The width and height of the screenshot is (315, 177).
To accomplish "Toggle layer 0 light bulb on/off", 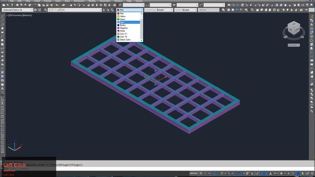I will coord(50,10).
